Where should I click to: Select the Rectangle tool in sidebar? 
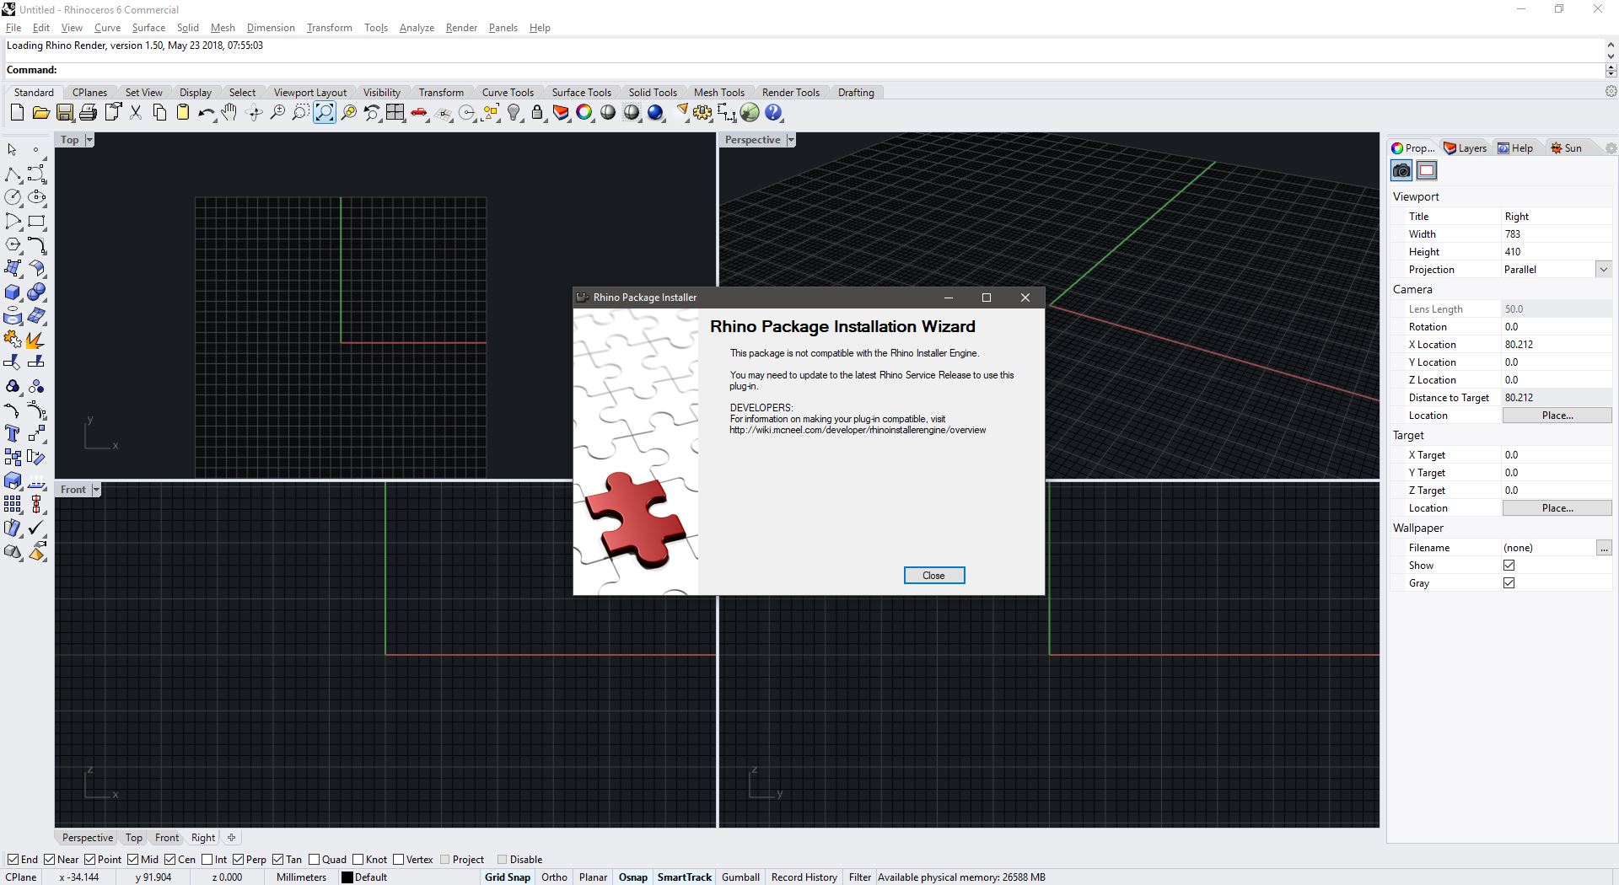click(x=36, y=222)
